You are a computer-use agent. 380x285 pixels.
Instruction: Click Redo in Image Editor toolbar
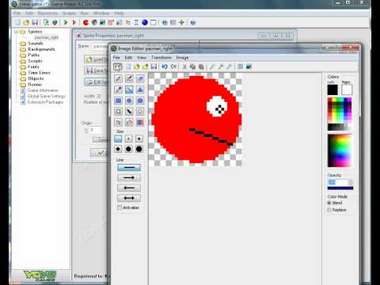point(173,66)
